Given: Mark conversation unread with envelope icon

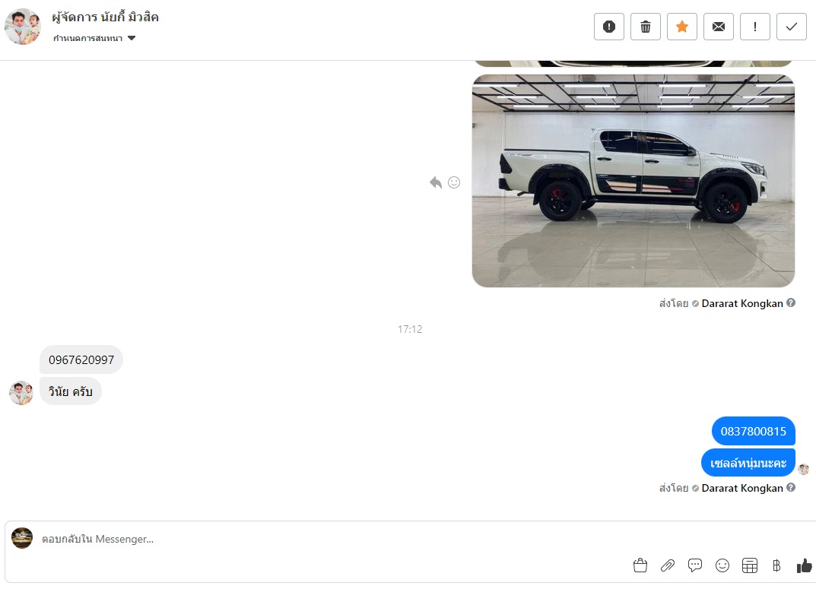Looking at the screenshot, I should (x=718, y=27).
